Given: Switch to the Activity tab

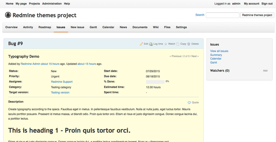Looking at the screenshot, I should 28,27.
